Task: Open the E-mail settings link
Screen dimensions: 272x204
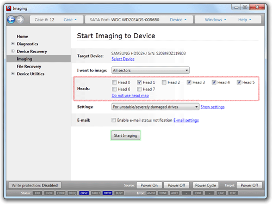Action: (x=186, y=120)
